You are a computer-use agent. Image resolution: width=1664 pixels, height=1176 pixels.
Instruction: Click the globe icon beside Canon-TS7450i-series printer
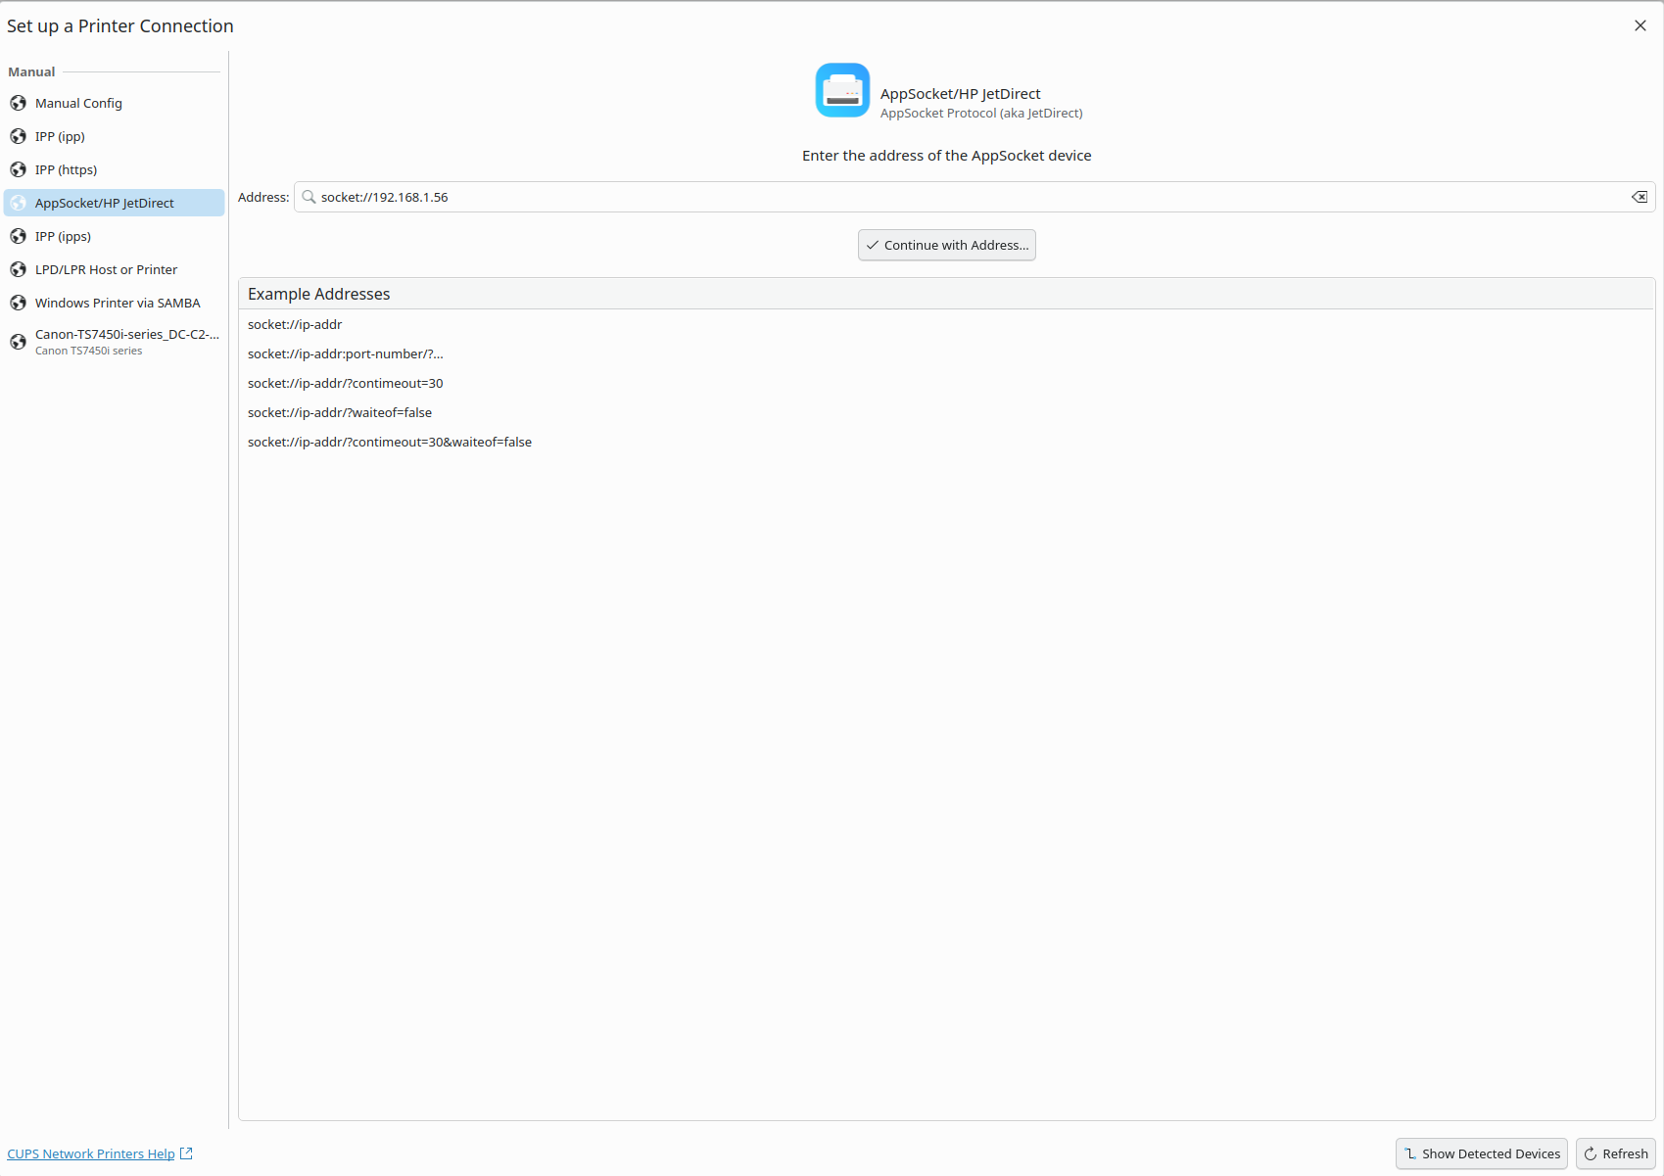pyautogui.click(x=18, y=342)
